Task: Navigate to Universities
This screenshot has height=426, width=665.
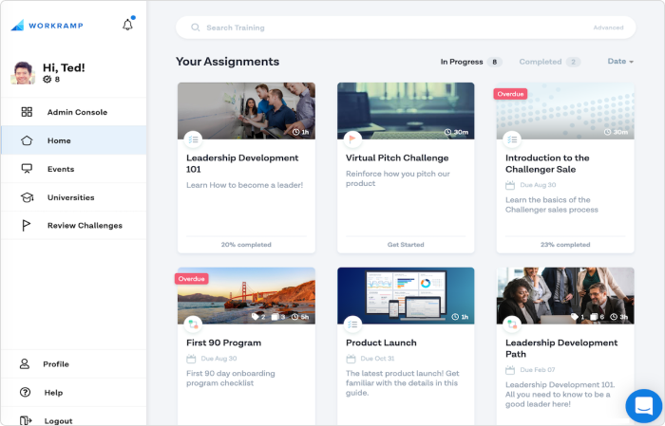Action: point(74,197)
